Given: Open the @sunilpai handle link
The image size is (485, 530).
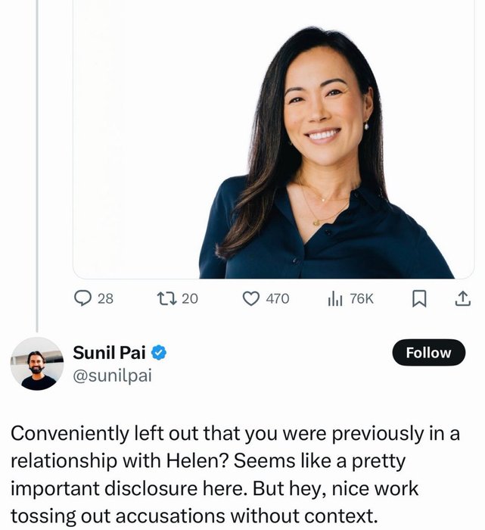Looking at the screenshot, I should [x=112, y=375].
